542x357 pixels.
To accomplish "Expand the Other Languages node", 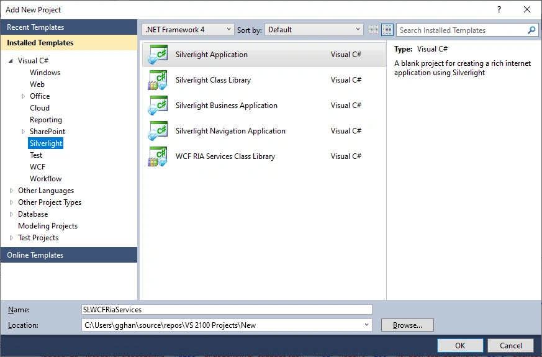I will tap(11, 191).
